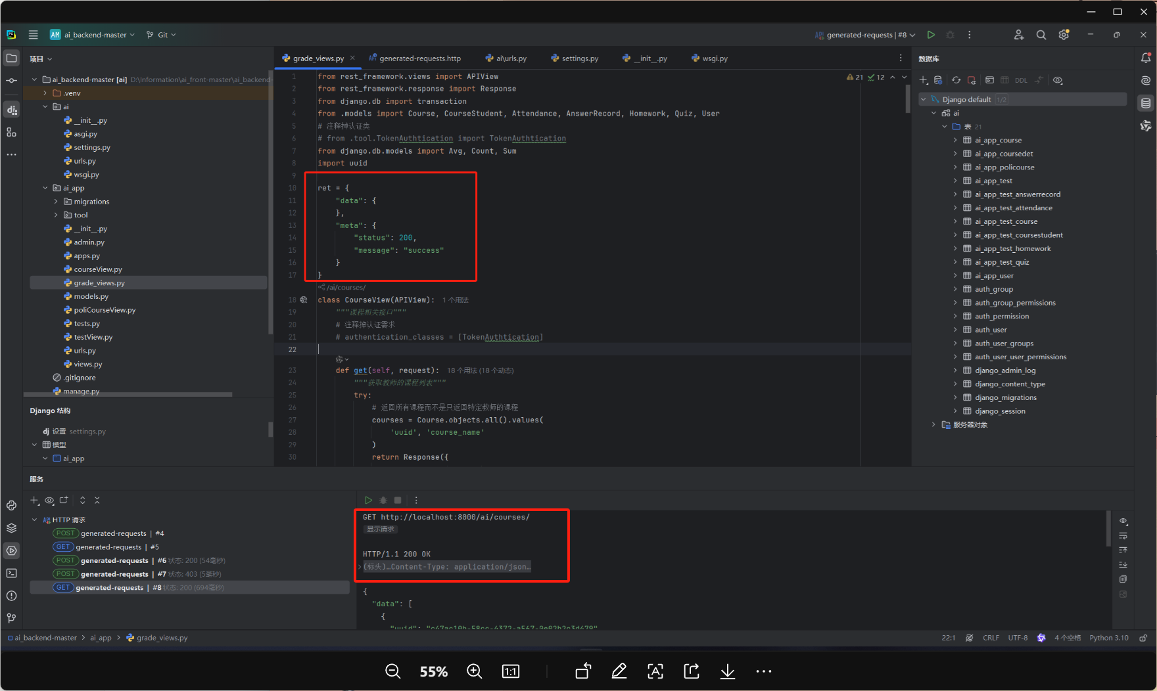This screenshot has width=1157, height=691.
Task: Expand the migrations folder
Action: tap(56, 202)
